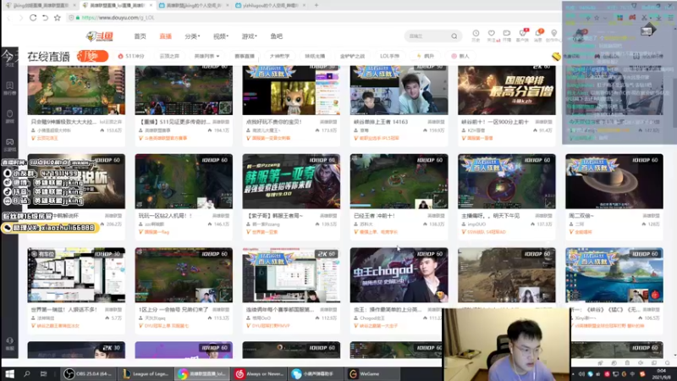Screen dimensions: 677x381
Task: Expand the 游戏 dropdown in navigation
Action: pyautogui.click(x=249, y=36)
